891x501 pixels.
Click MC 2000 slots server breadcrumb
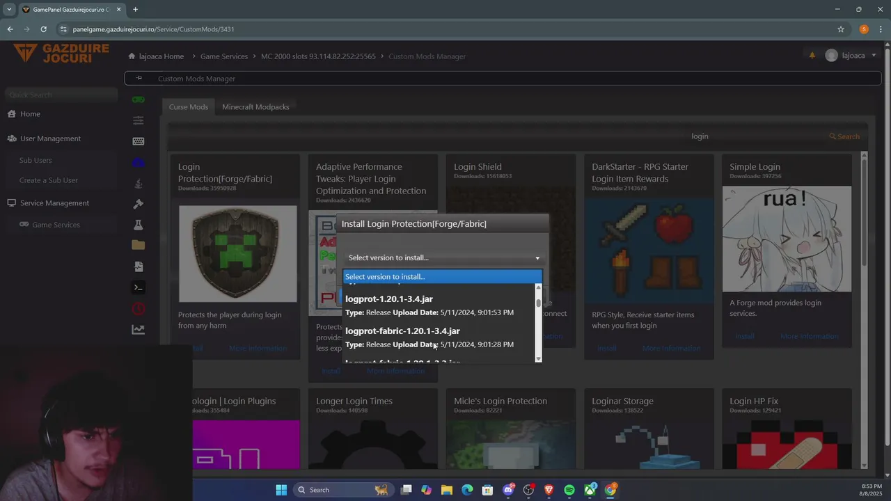(x=318, y=56)
